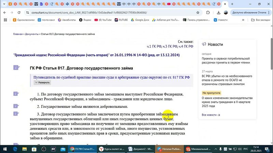273x153 pixels.
Task: Switch to ГК РФ Статья 817 Chrome taskbar window
Action: click(82, 149)
